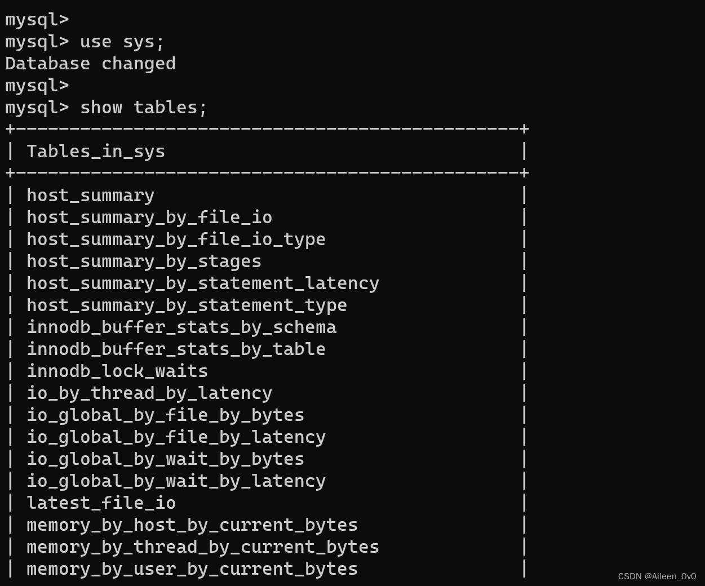Click host_summary_by_statement_latency in the table list

pos(202,283)
